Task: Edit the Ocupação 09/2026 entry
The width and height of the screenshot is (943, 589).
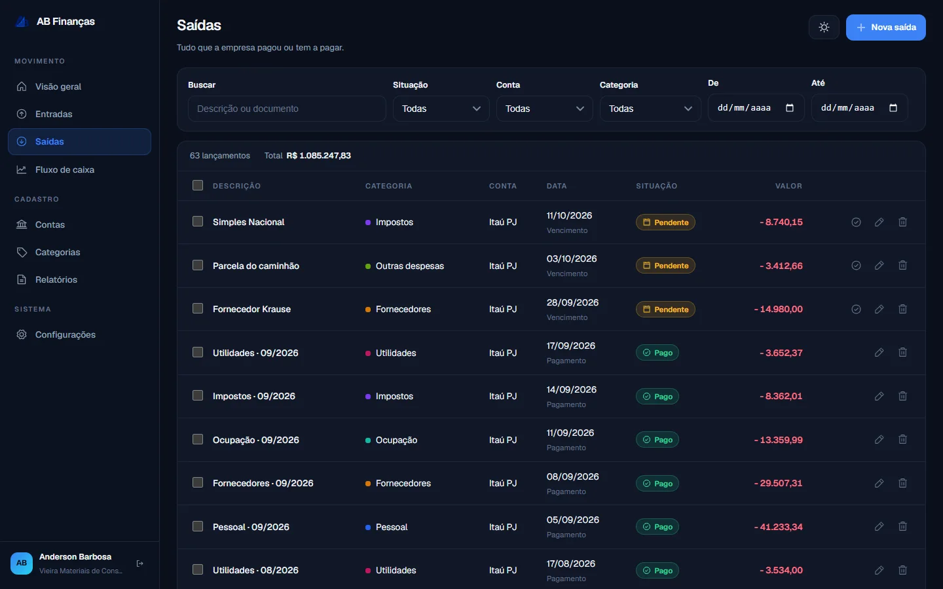Action: 879,440
